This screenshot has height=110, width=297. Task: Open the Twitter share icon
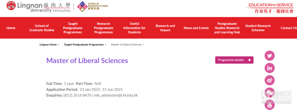click(x=269, y=56)
